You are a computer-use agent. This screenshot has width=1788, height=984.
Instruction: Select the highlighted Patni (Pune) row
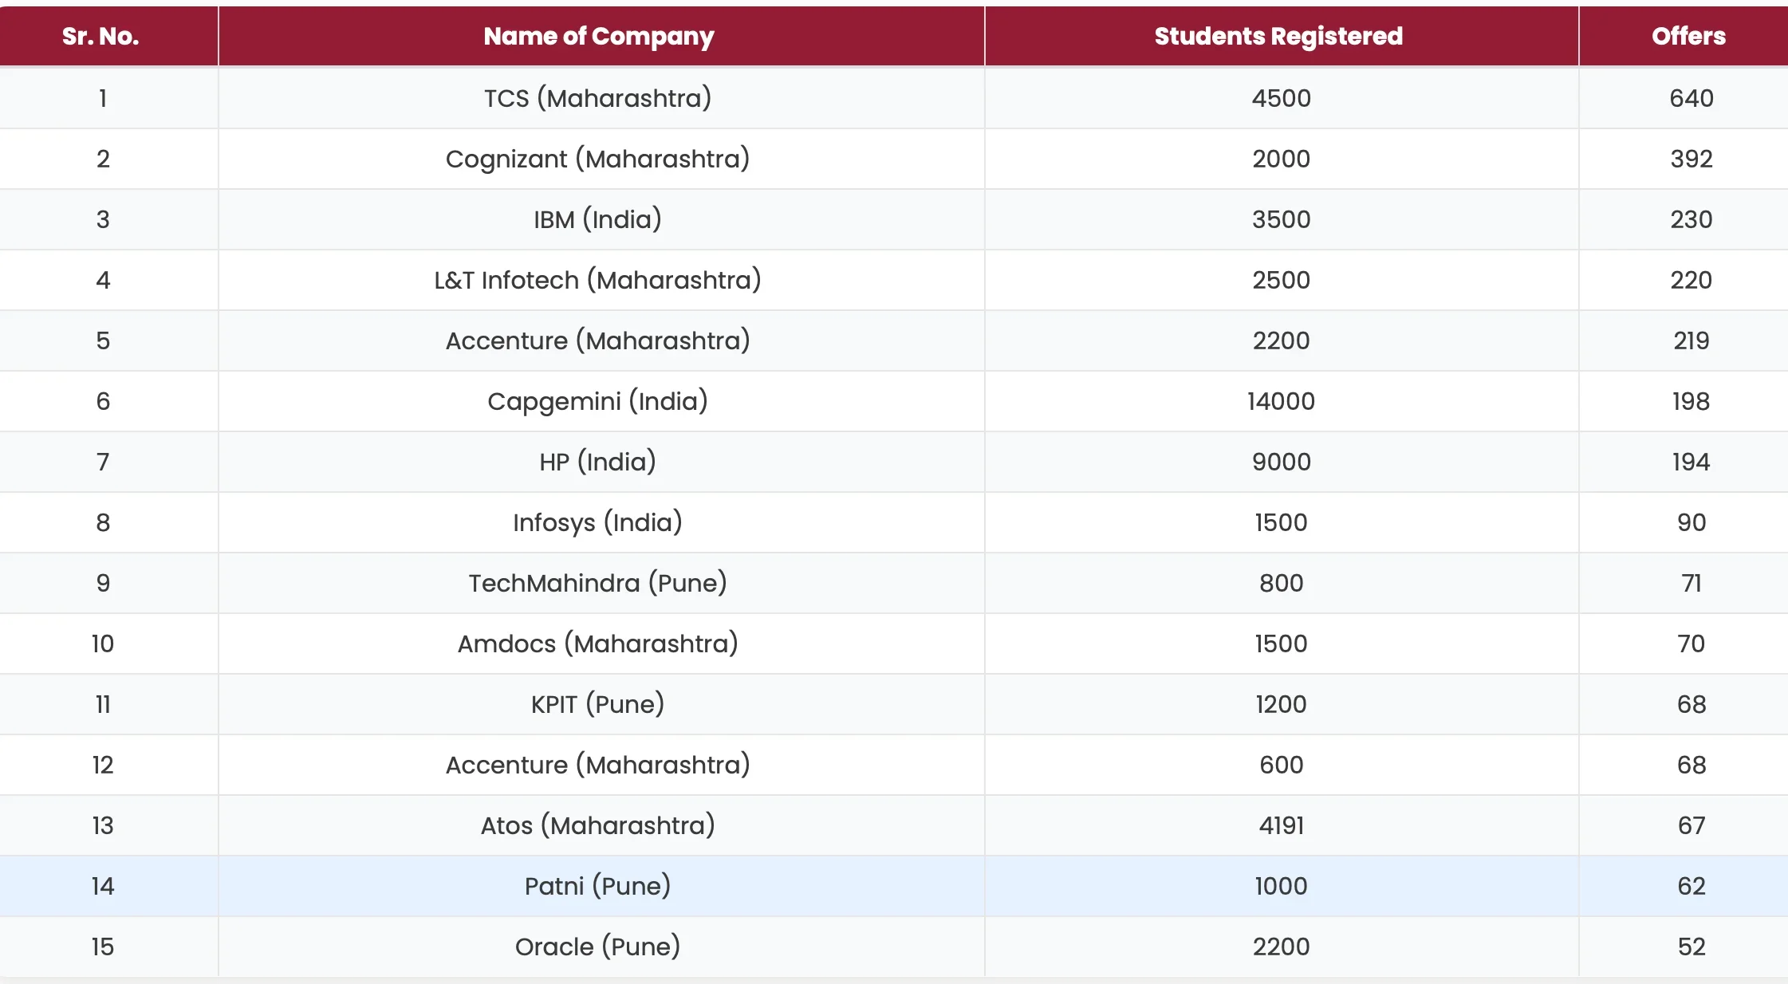click(x=598, y=886)
